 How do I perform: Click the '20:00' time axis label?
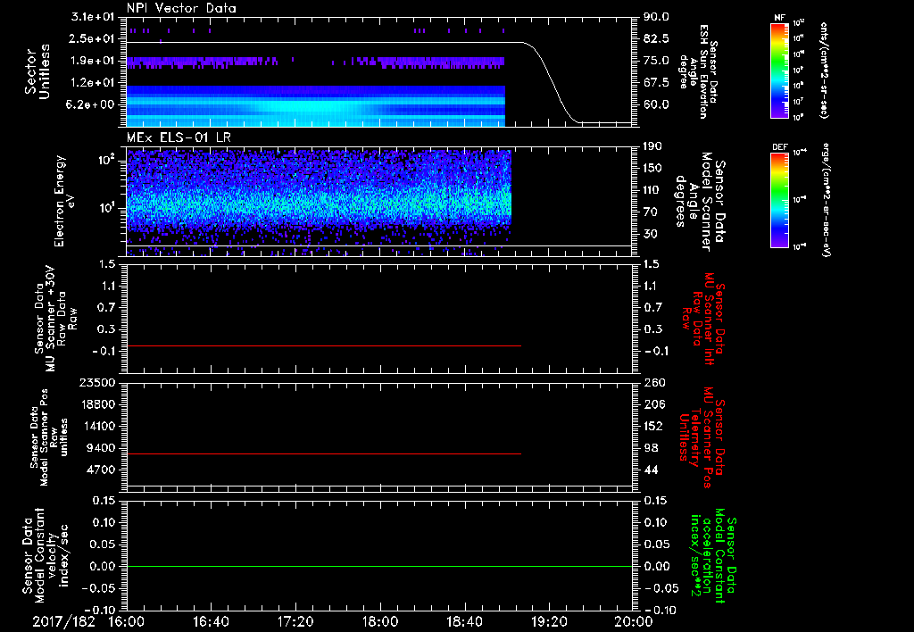coord(635,621)
